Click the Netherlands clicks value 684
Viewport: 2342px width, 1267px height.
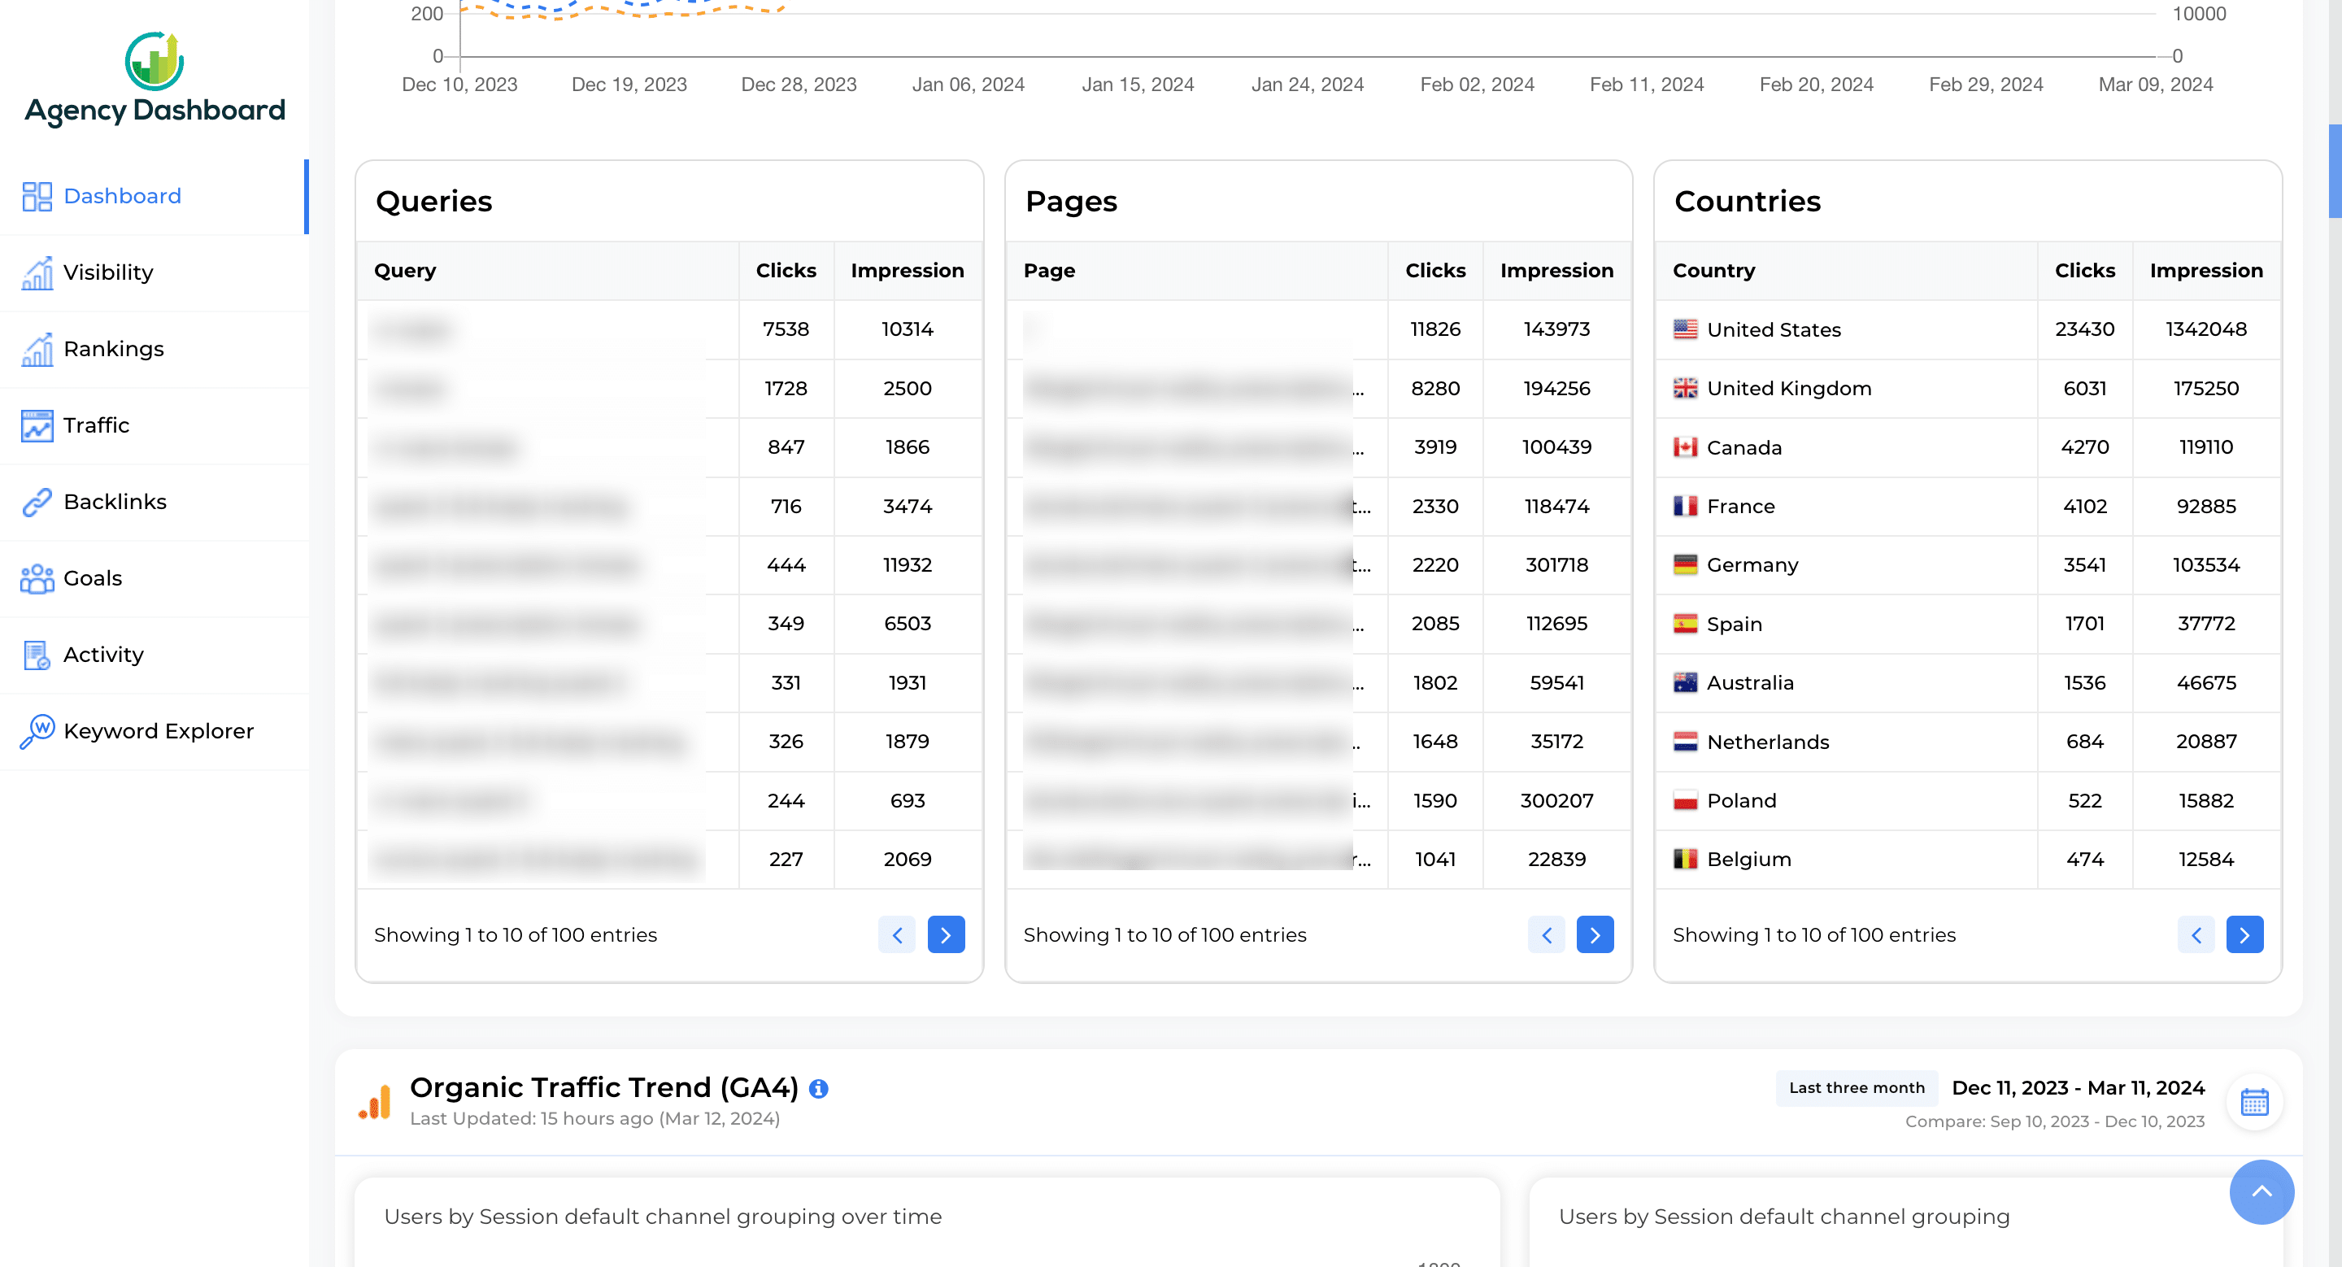coord(2085,742)
